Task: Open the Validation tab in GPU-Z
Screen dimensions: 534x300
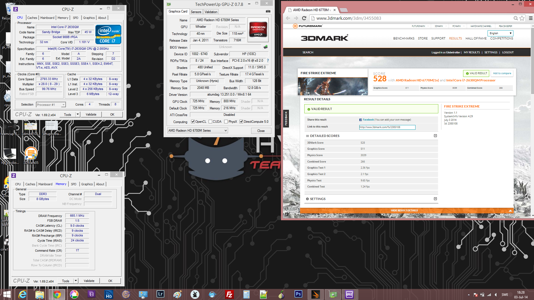Action: [x=211, y=12]
